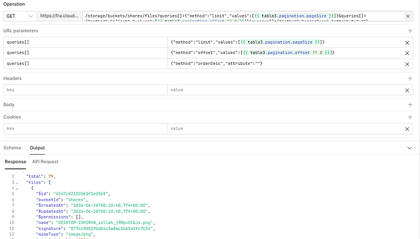Add a new URL parameter with plus icon

(x=410, y=31)
